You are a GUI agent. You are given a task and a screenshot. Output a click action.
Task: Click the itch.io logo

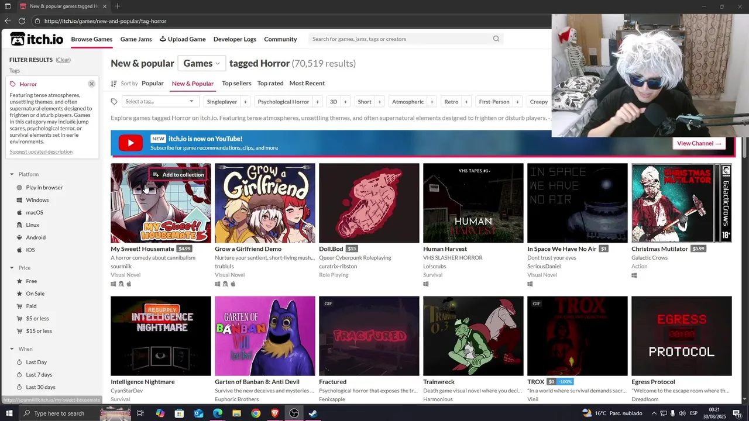pos(36,39)
